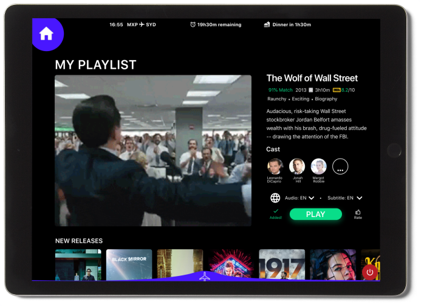This screenshot has height=307, width=421.
Task: Open the bottom airplane flight-info tab
Action: pos(205,277)
